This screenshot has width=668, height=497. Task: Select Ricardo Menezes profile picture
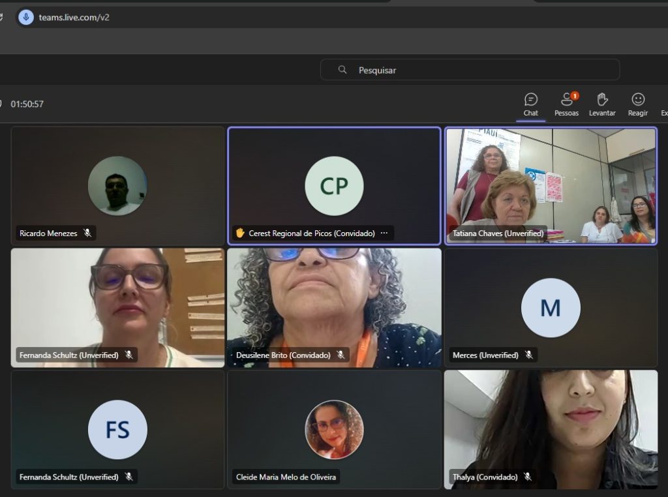pos(117,186)
